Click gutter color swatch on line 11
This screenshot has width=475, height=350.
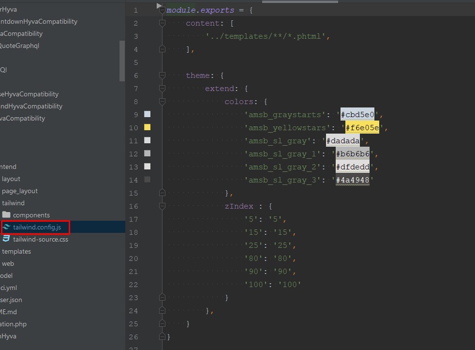[147, 140]
